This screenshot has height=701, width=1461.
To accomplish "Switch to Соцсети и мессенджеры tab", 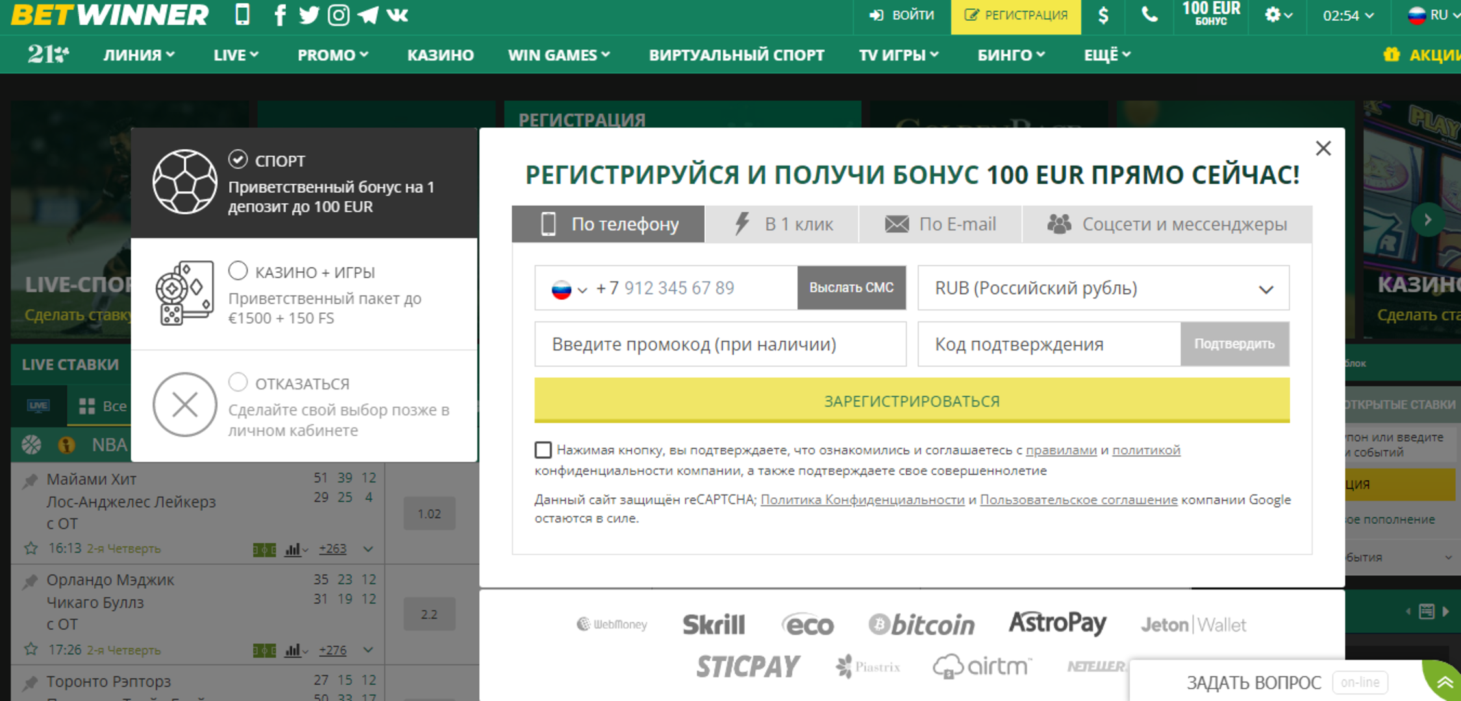I will pyautogui.click(x=1168, y=225).
